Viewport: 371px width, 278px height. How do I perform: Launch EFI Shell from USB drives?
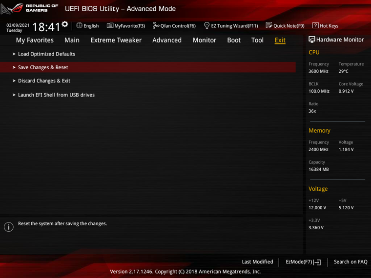tap(56, 95)
